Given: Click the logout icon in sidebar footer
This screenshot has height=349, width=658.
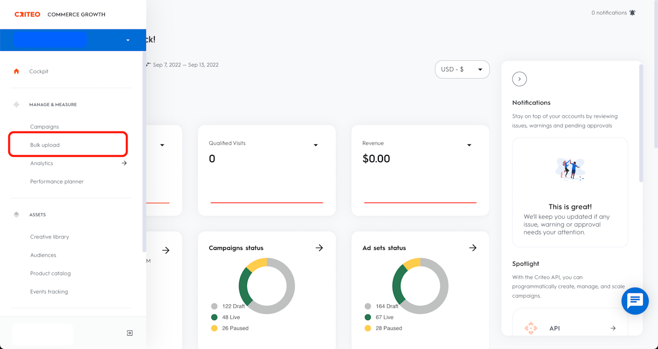Looking at the screenshot, I should [130, 333].
